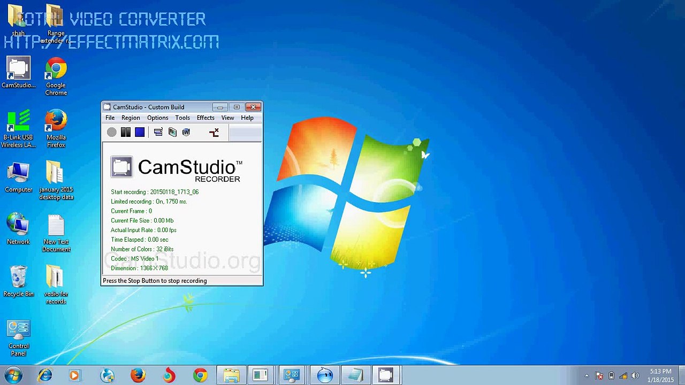Click the CamStudio title bar icon
The height and width of the screenshot is (385, 685).
pos(107,107)
